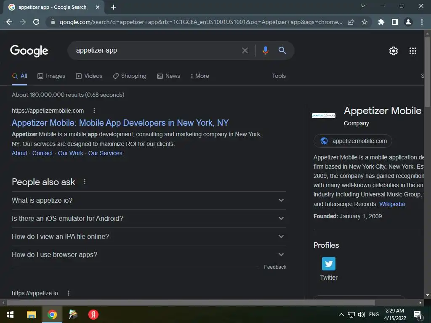Viewport: 431px width, 323px height.
Task: Switch to the Images tab
Action: click(x=51, y=76)
